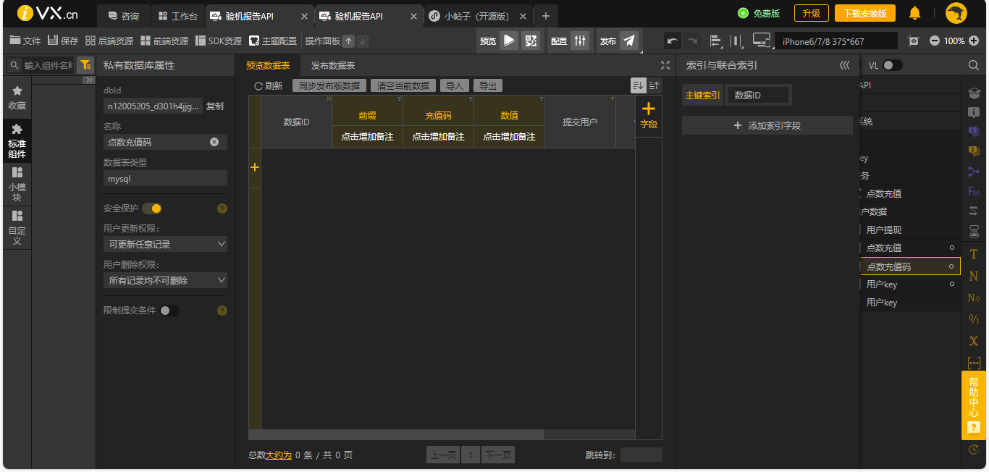Open the QR code preview
The image size is (989, 472).
pos(531,41)
